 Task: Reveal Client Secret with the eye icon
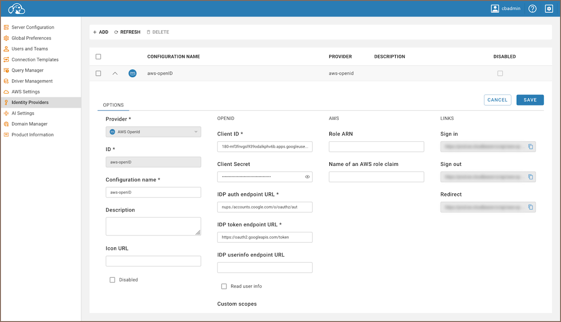click(x=307, y=177)
